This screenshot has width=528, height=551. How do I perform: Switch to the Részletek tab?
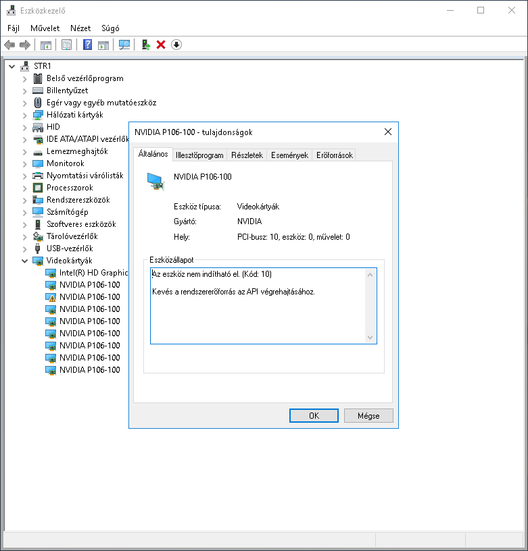click(247, 155)
